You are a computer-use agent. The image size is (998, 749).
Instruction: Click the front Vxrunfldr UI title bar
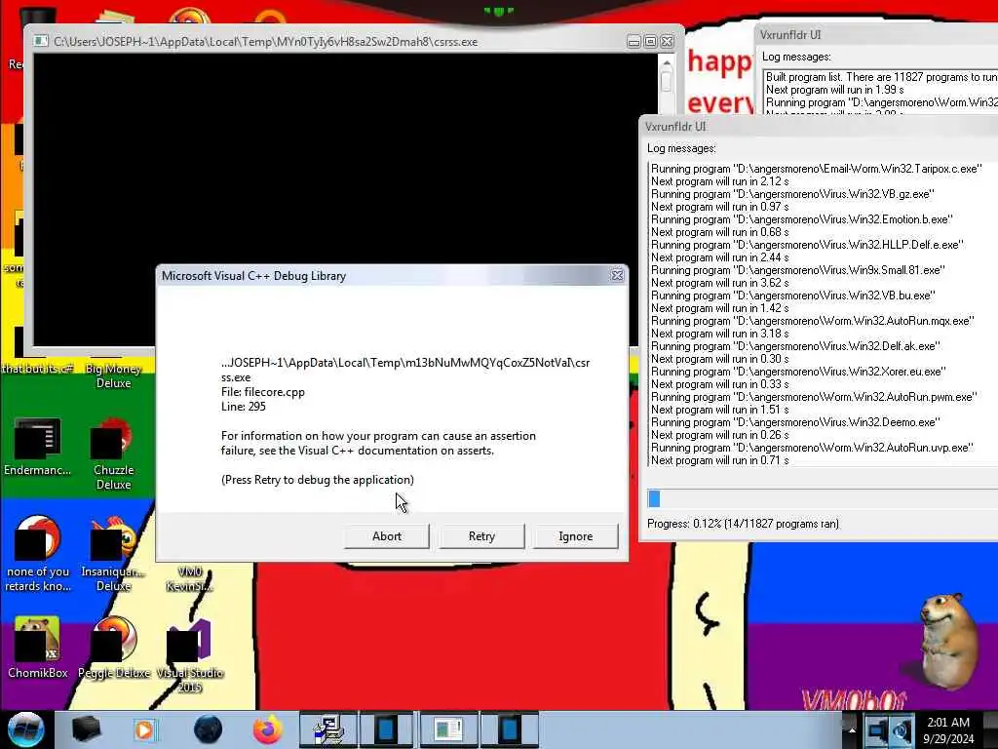click(x=819, y=126)
